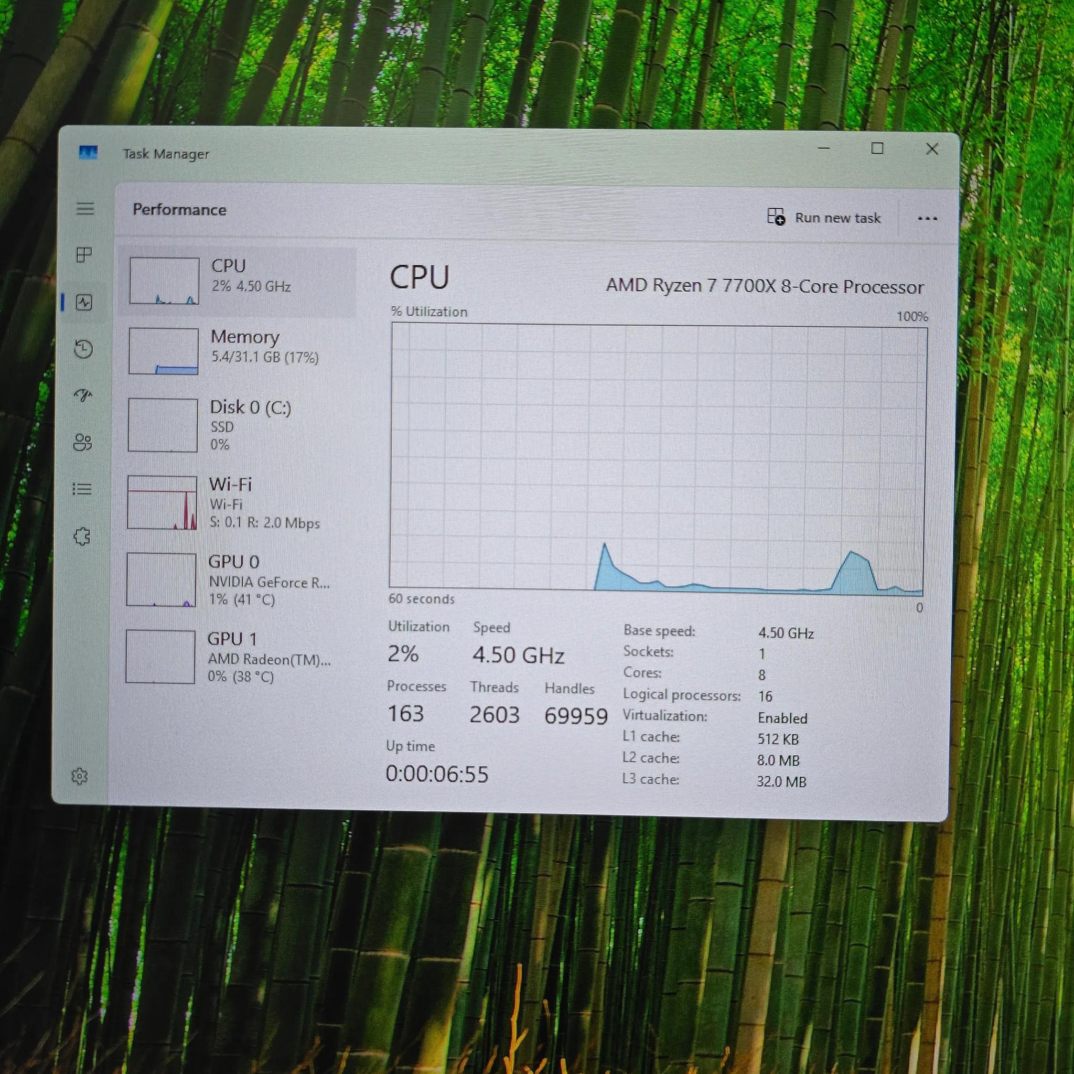Open the hamburger navigation menu
The height and width of the screenshot is (1074, 1074).
point(85,209)
